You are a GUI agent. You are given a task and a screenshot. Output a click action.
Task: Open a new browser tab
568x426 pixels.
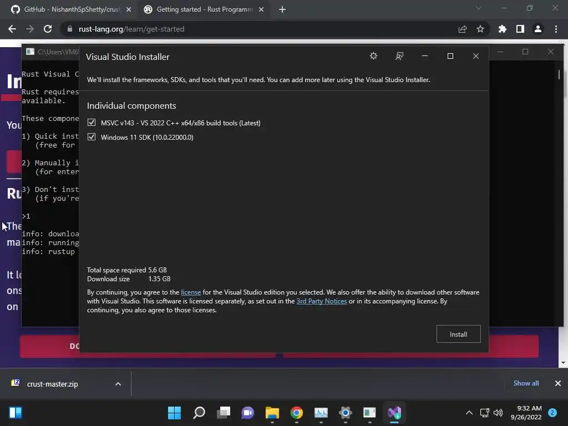tap(282, 10)
